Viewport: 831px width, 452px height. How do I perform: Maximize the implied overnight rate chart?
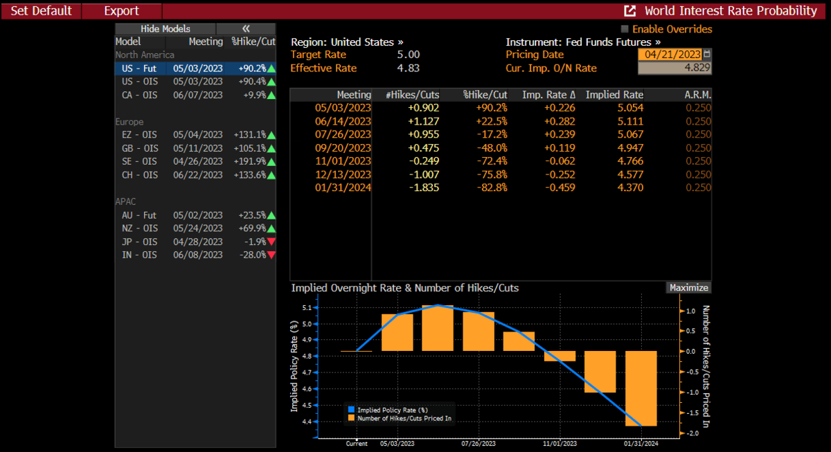[688, 288]
